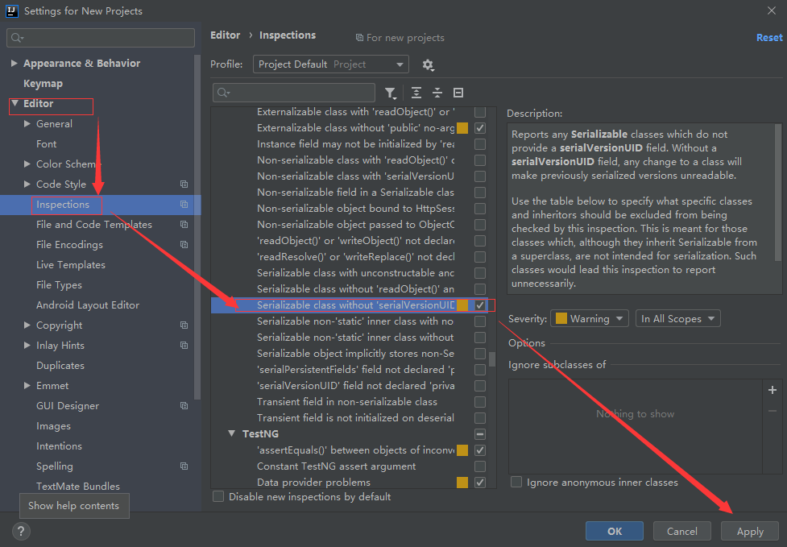787x547 pixels.
Task: Add an ignored subclass with the plus icon
Action: tap(772, 389)
